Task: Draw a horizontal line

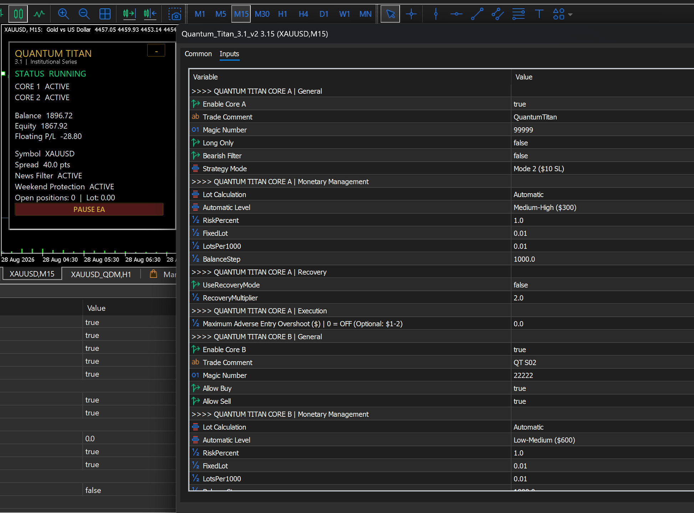Action: point(456,14)
